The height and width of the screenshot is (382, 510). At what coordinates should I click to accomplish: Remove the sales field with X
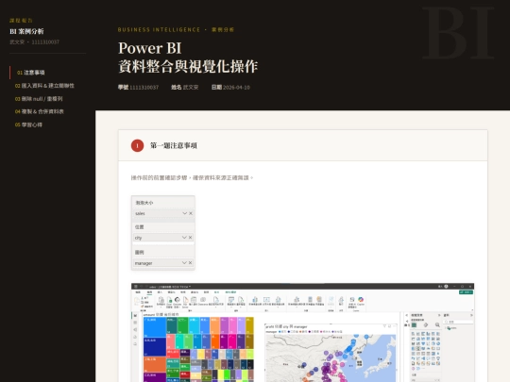tap(191, 213)
